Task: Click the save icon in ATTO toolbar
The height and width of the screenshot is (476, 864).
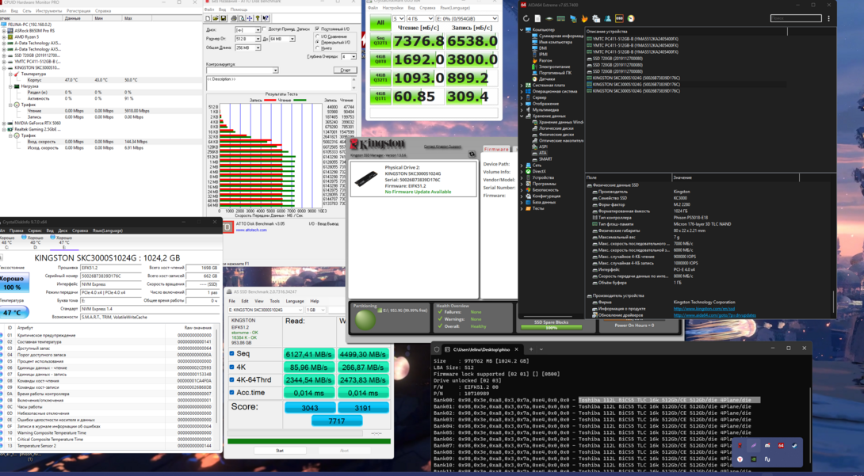Action: 224,18
